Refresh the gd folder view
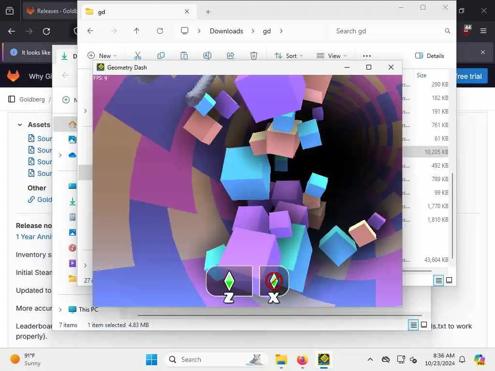 click(160, 31)
